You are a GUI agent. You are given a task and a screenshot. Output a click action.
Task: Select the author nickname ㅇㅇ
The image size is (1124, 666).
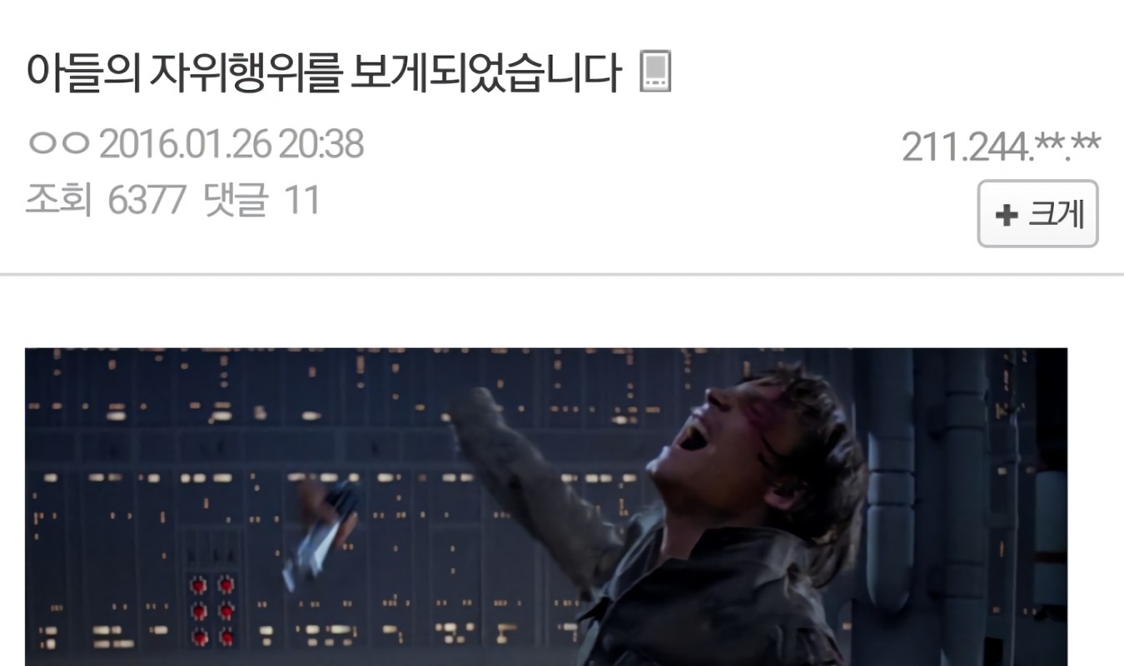pyautogui.click(x=58, y=145)
